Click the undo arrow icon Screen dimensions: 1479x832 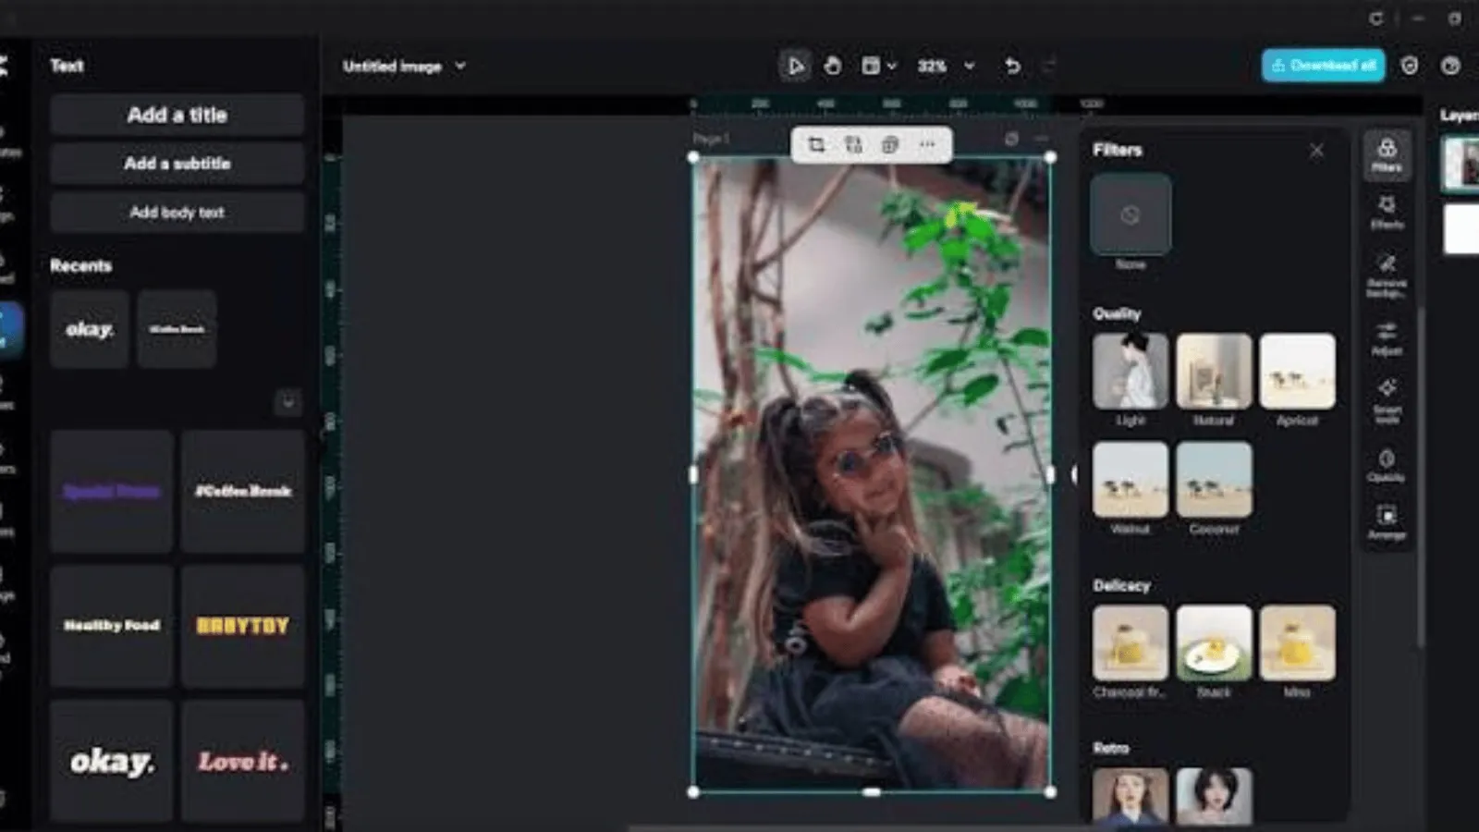[x=1012, y=66]
